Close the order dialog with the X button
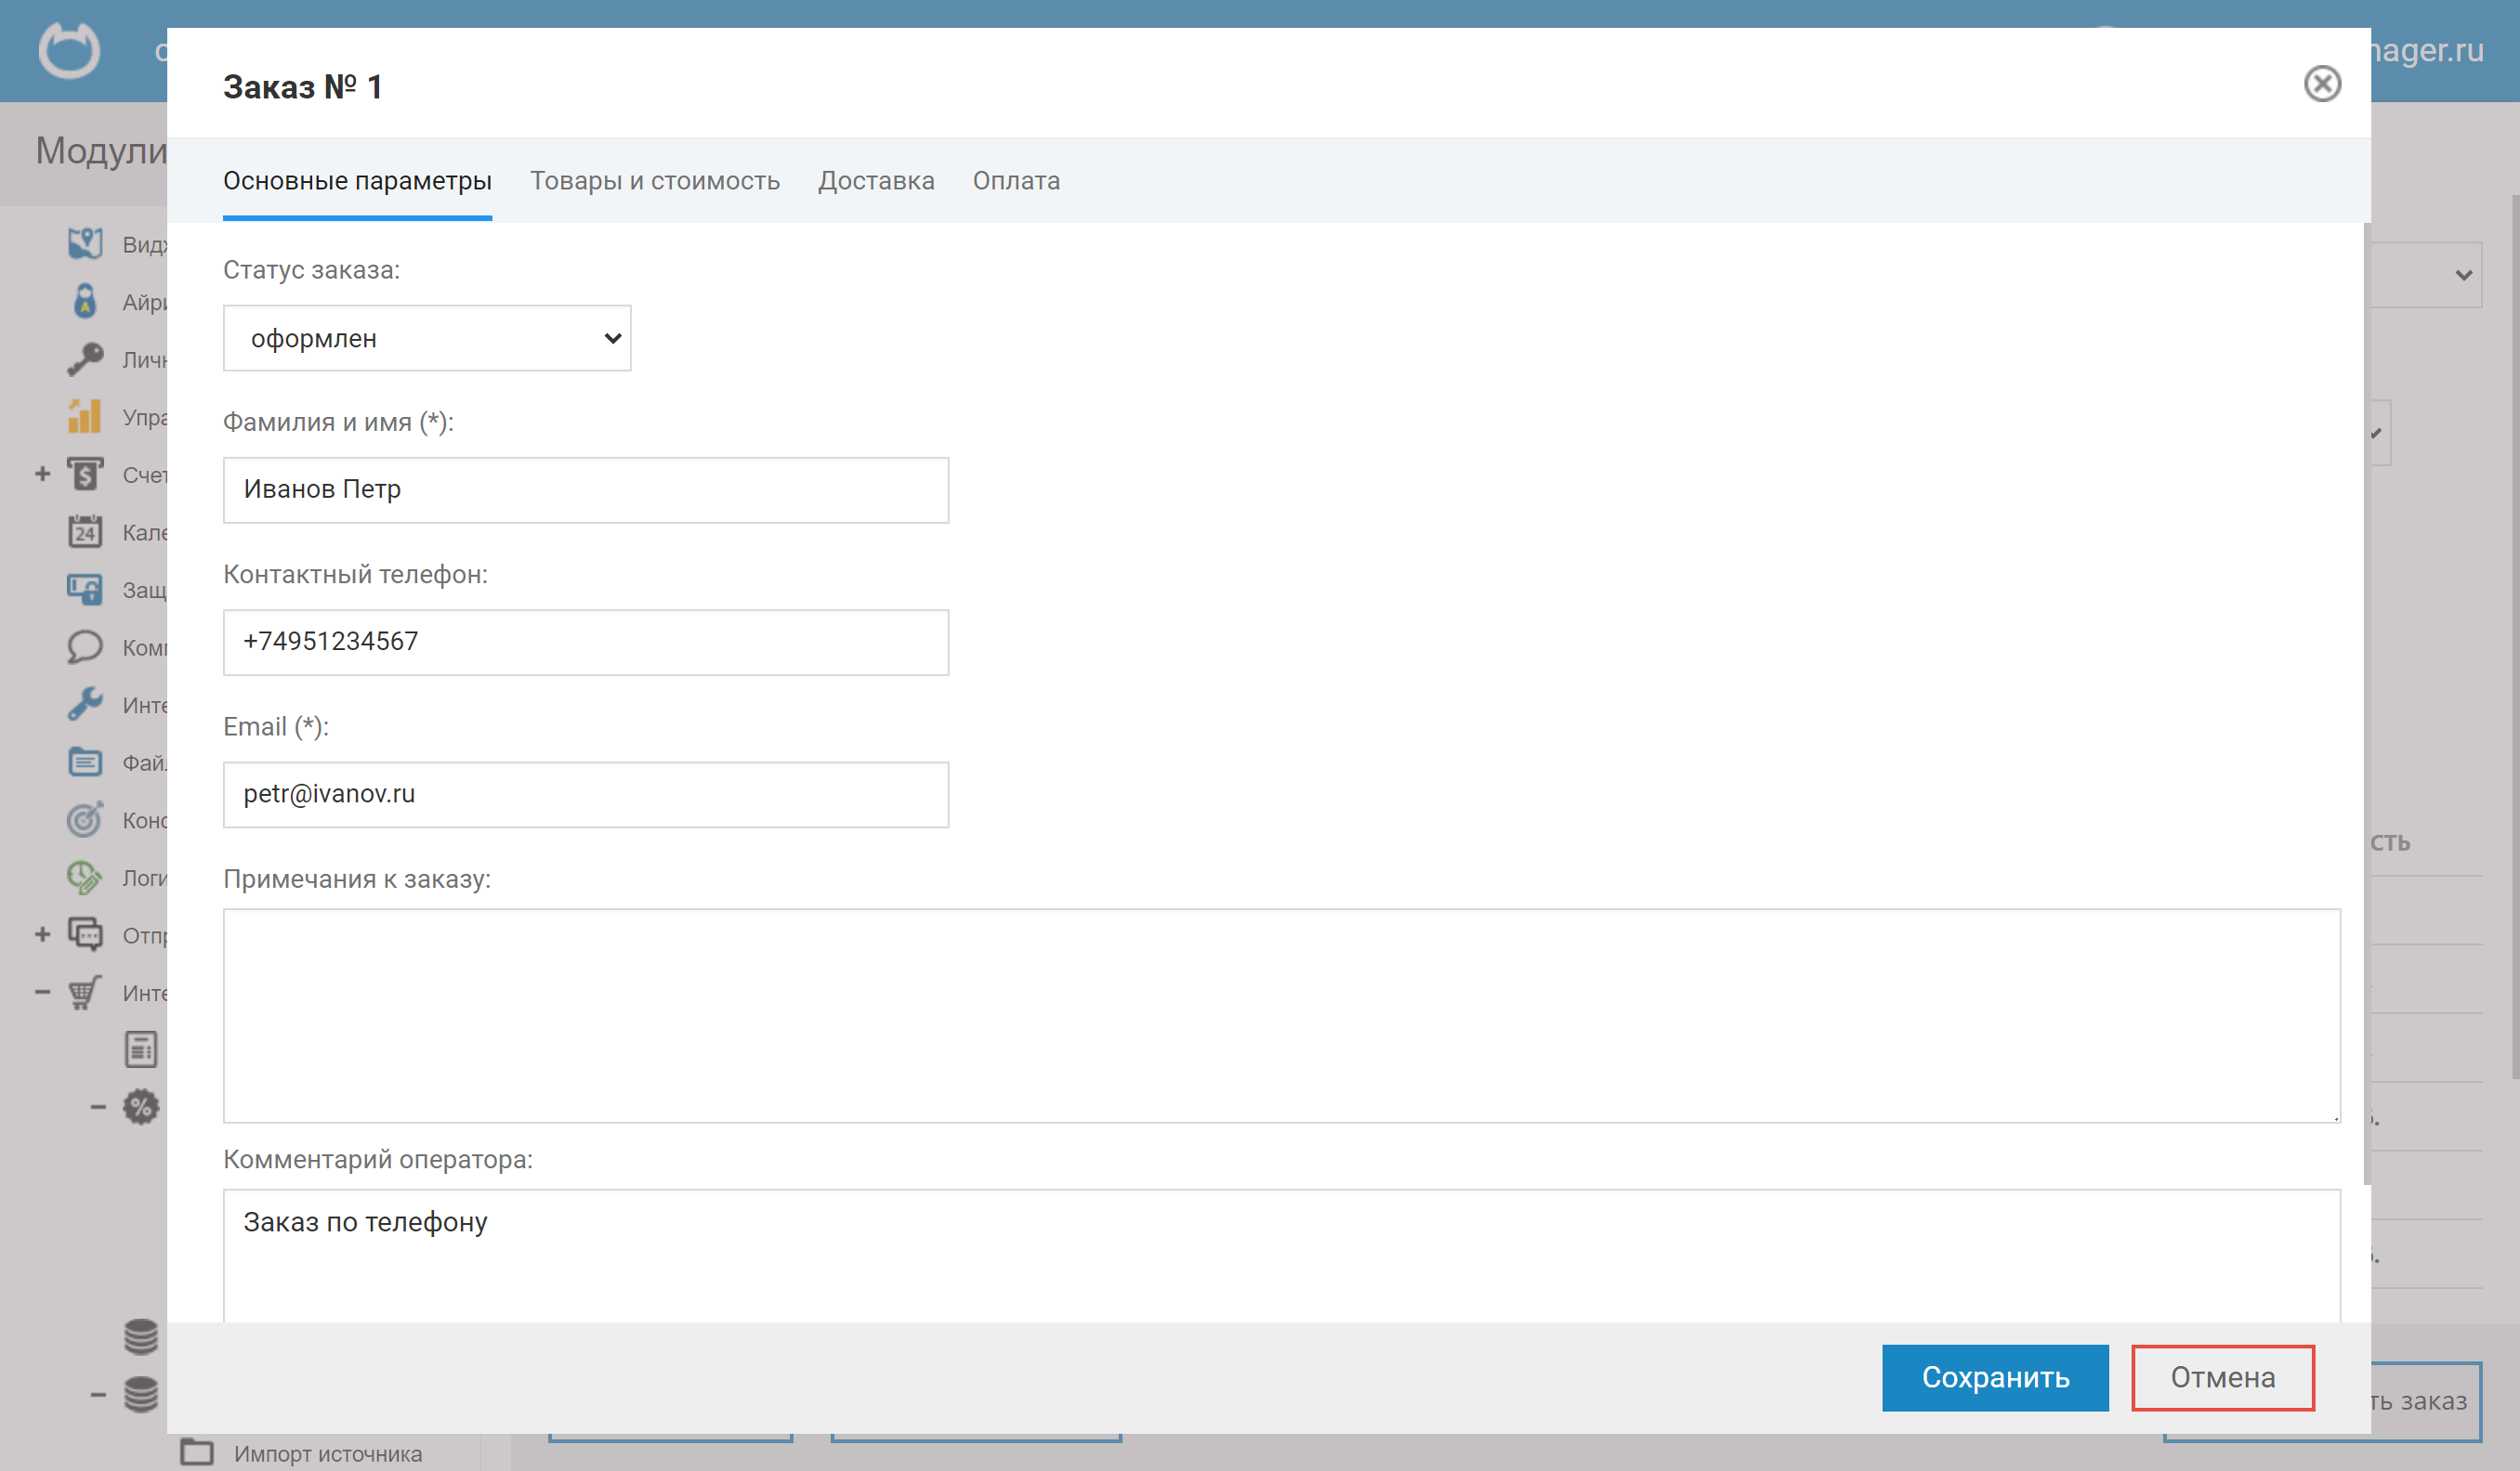Image resolution: width=2520 pixels, height=1471 pixels. click(x=2322, y=84)
